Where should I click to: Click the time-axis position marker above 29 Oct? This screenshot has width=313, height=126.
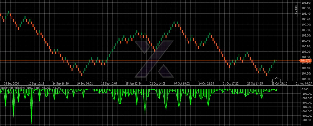pos(277,80)
